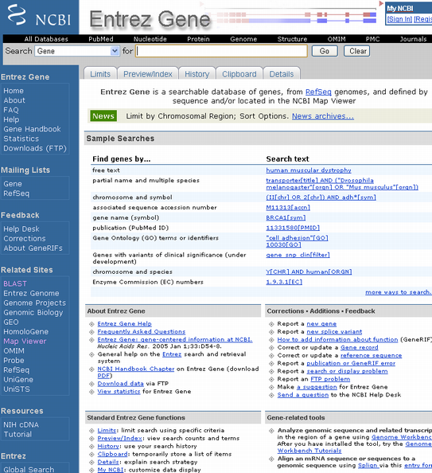
Task: Click the Sign In link
Action: click(399, 19)
